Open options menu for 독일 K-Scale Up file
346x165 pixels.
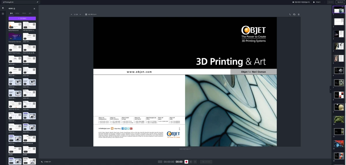[34, 47]
